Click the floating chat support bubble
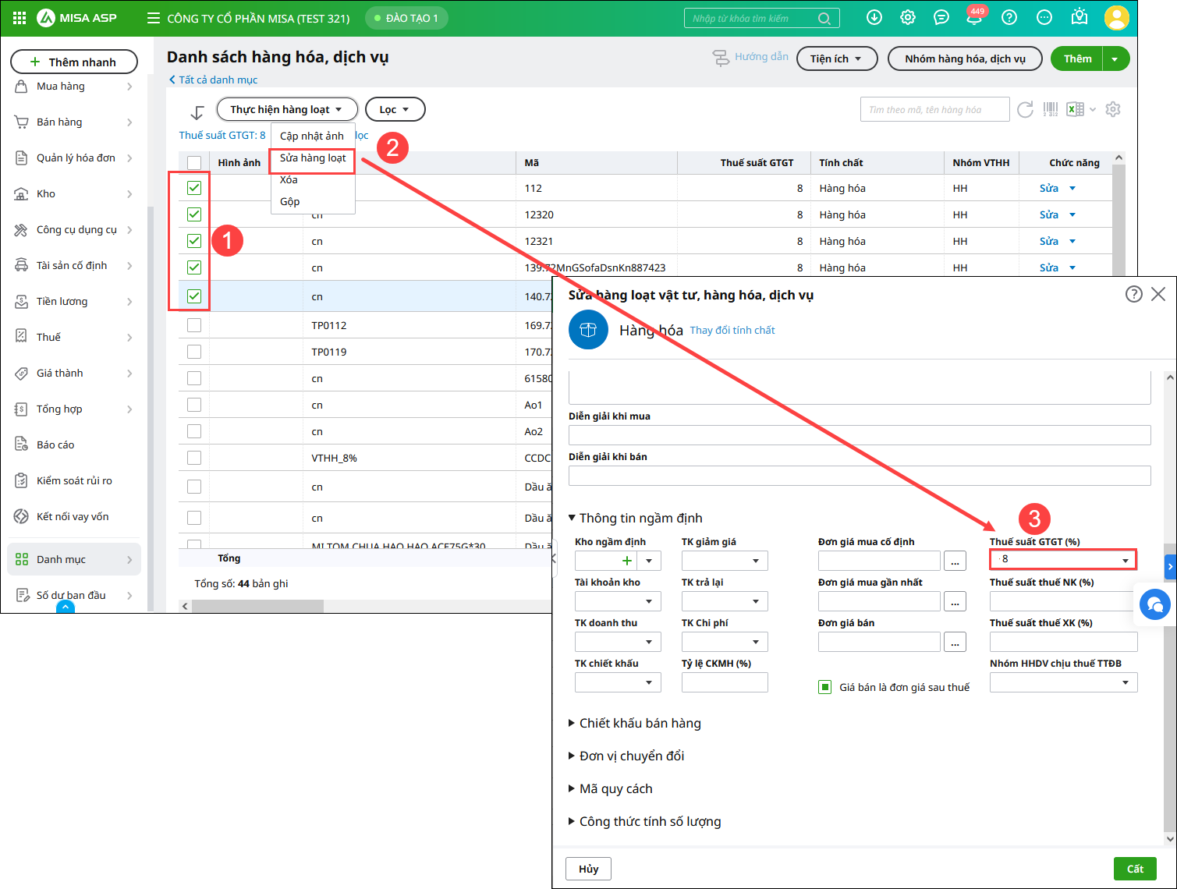This screenshot has width=1177, height=889. point(1155,604)
